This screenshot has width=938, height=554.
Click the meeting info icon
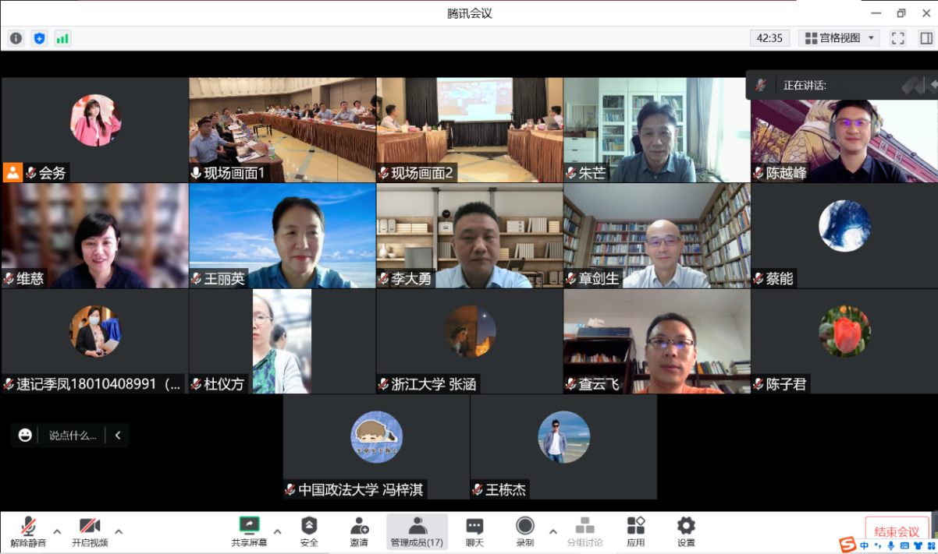16,38
